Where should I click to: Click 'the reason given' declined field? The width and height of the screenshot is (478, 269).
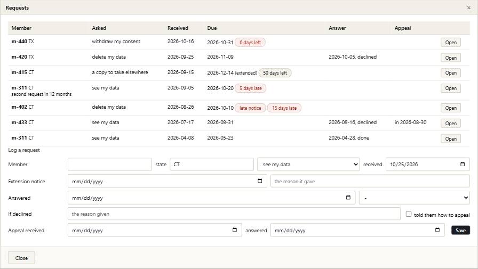click(x=234, y=214)
